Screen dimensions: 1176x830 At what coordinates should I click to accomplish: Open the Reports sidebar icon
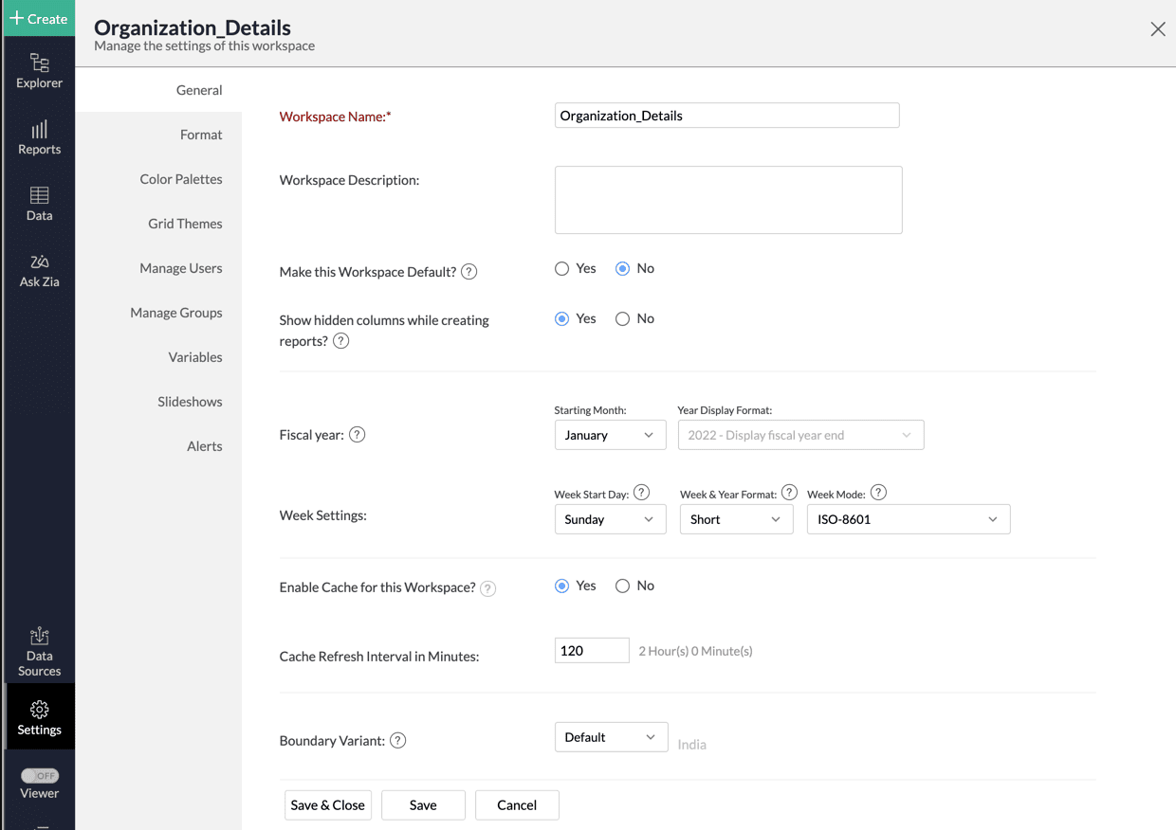point(39,137)
